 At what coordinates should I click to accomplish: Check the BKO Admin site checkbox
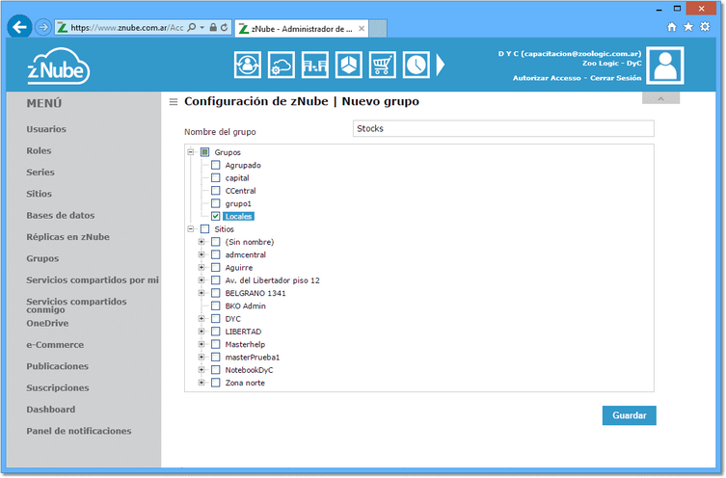click(216, 305)
